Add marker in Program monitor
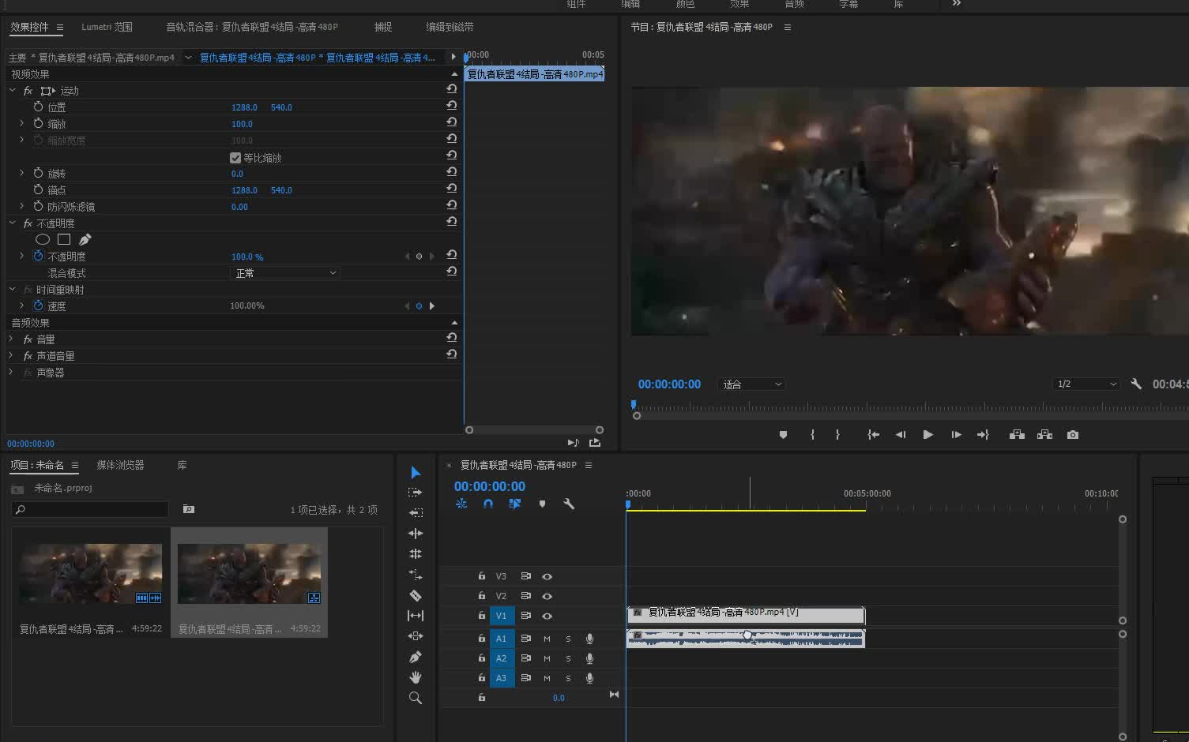1189x742 pixels. pos(783,435)
